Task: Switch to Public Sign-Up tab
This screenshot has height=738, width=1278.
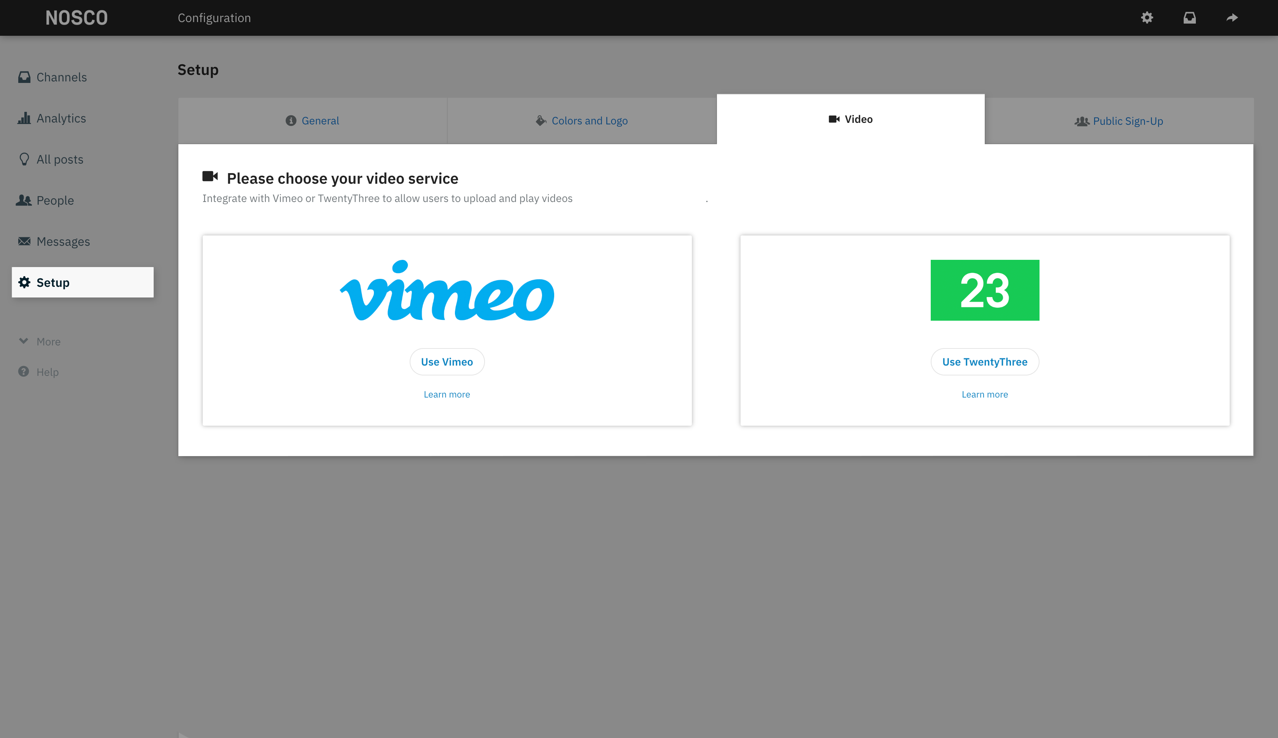Action: click(1119, 121)
